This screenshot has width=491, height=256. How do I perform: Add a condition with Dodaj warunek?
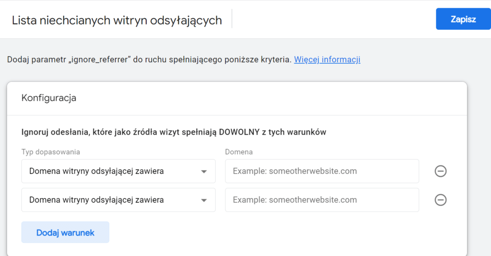click(65, 233)
